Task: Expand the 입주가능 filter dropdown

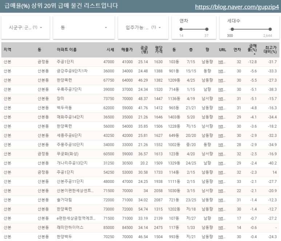Action: pos(143,27)
